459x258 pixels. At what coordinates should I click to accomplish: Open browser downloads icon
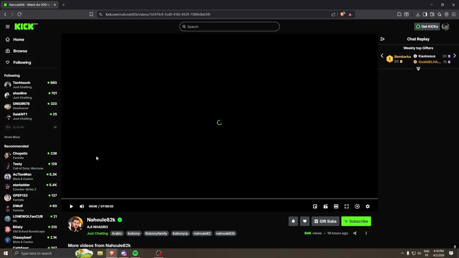418,14
